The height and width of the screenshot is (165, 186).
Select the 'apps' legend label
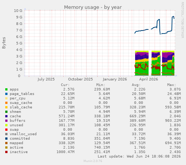[x=14, y=89]
